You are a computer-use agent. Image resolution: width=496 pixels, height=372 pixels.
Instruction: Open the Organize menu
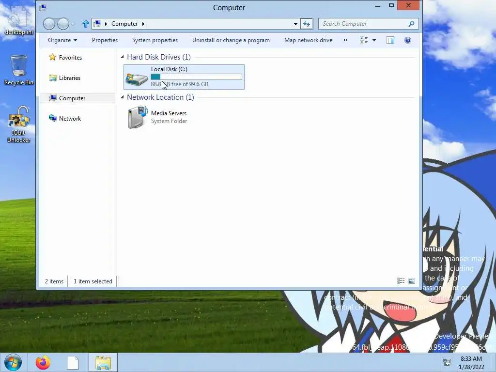pyautogui.click(x=62, y=40)
